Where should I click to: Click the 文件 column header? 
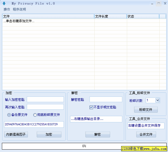pyautogui.click(x=48, y=16)
